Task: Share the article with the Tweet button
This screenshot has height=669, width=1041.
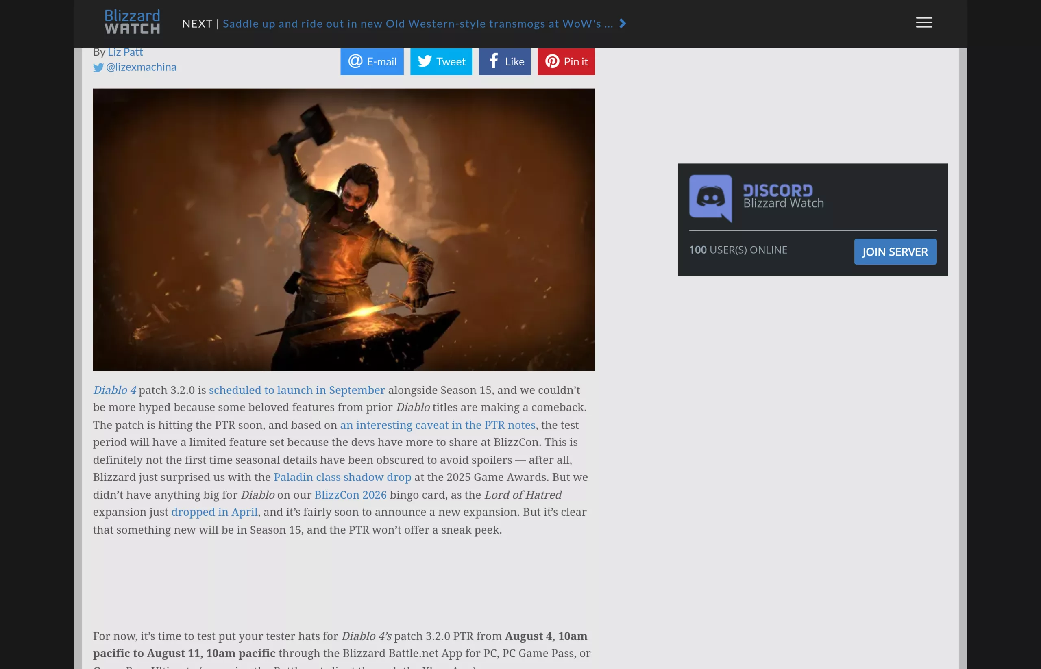Action: (441, 61)
